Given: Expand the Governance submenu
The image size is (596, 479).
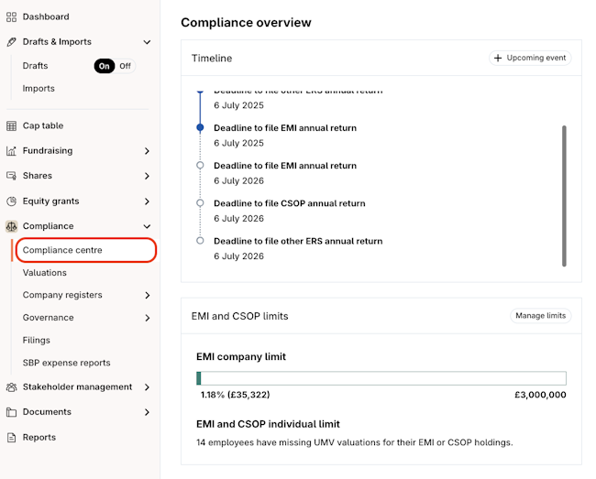Looking at the screenshot, I should pos(147,318).
